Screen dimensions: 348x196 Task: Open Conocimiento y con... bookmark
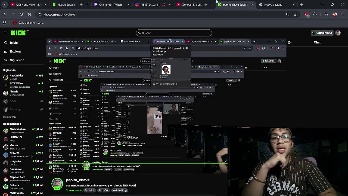(29, 23)
